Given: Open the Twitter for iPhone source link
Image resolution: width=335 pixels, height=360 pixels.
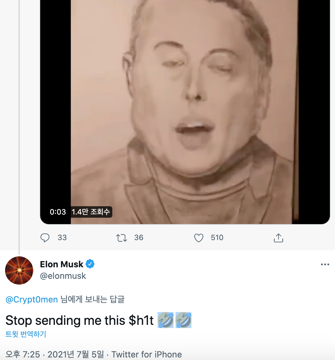Looking at the screenshot, I should click(x=146, y=354).
